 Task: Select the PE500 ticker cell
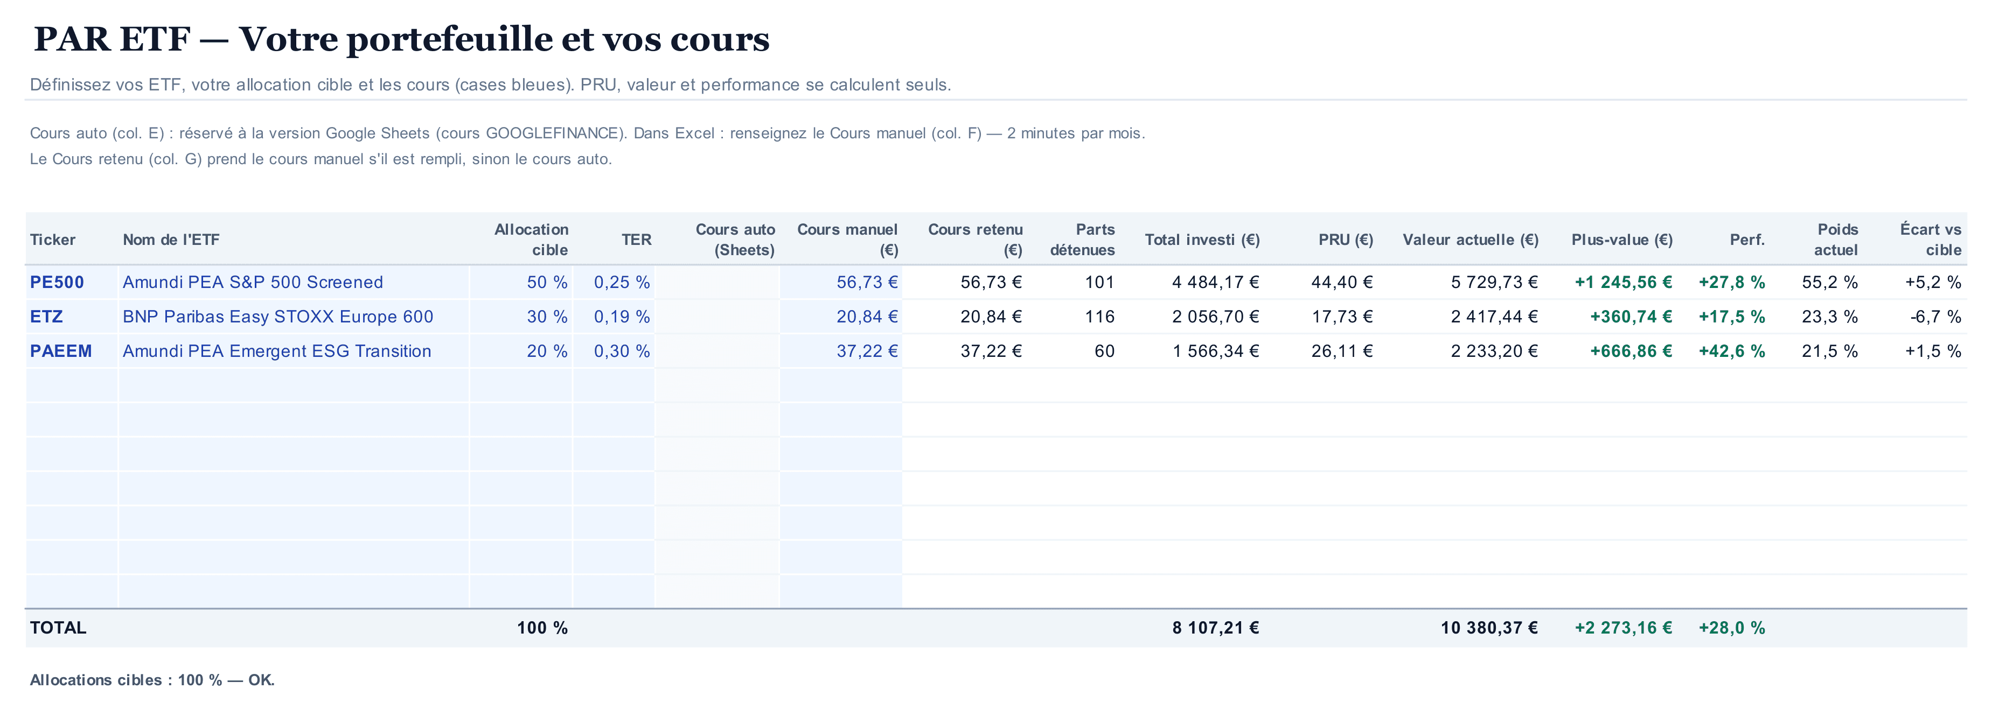(x=71, y=282)
